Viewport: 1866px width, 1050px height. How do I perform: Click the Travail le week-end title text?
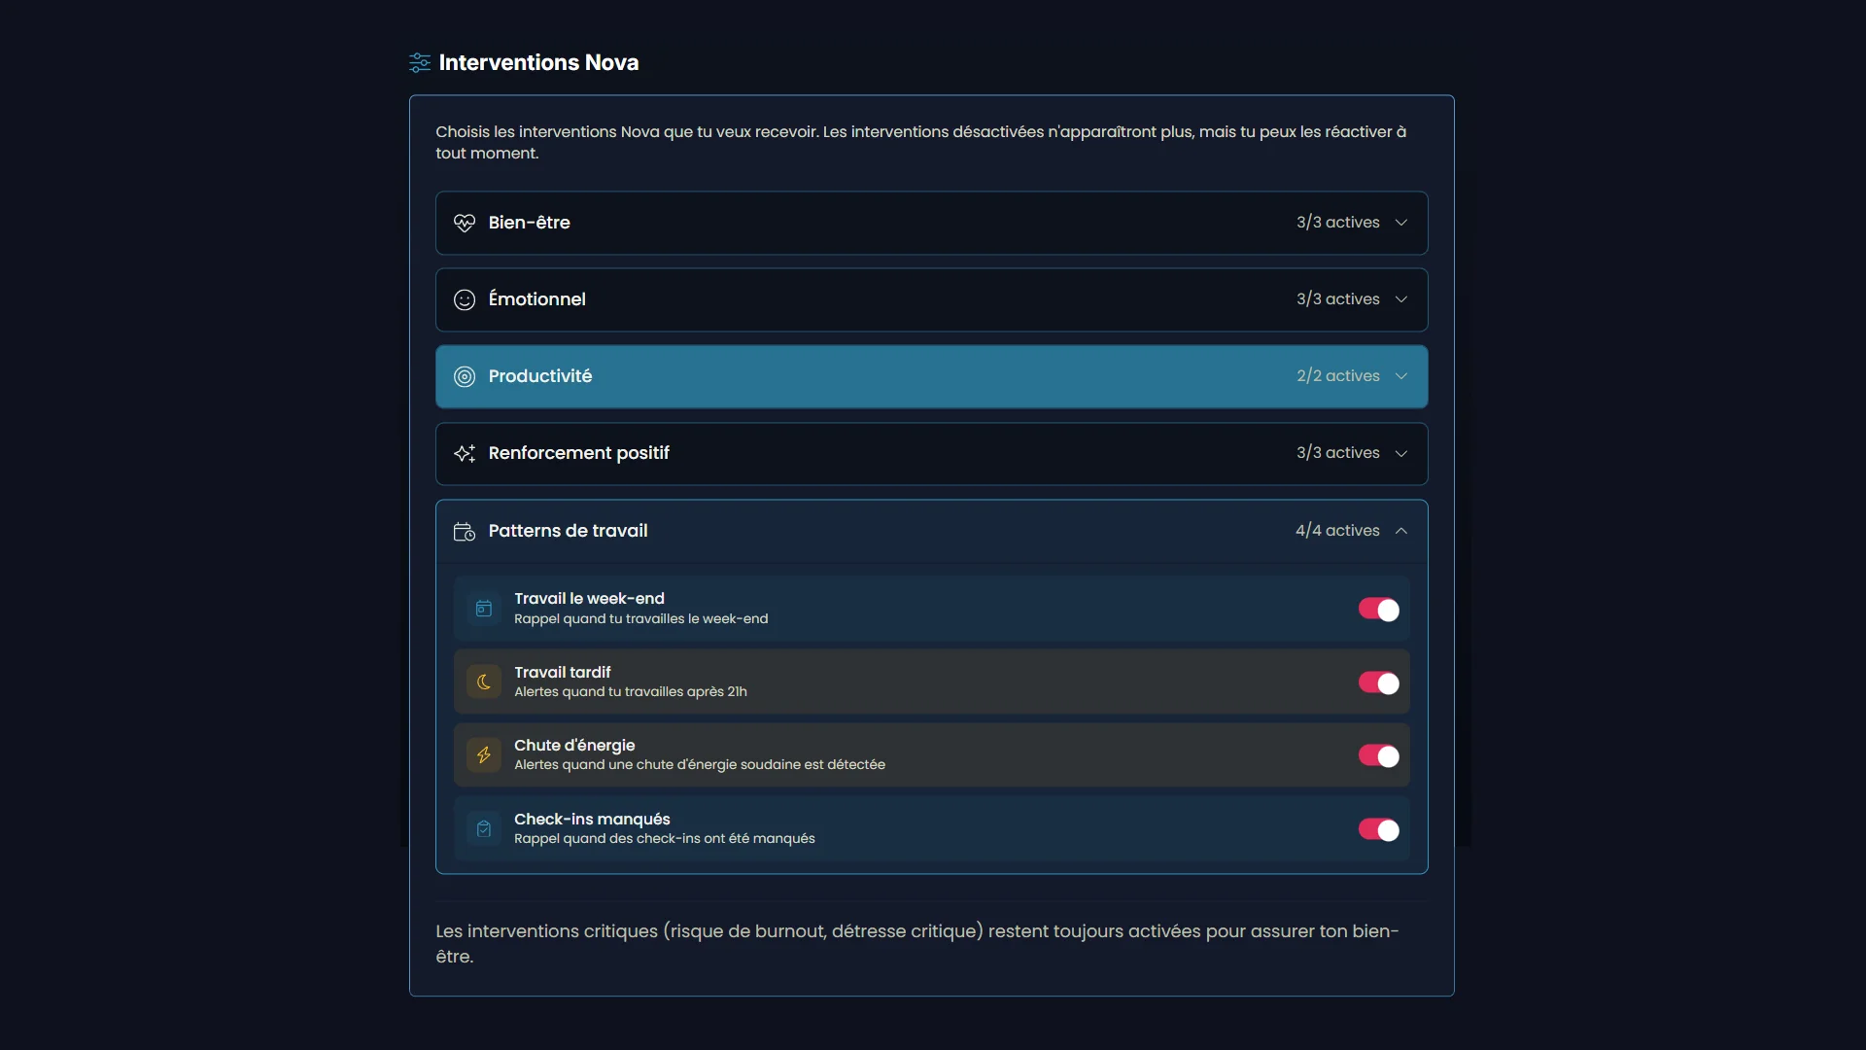tap(589, 599)
